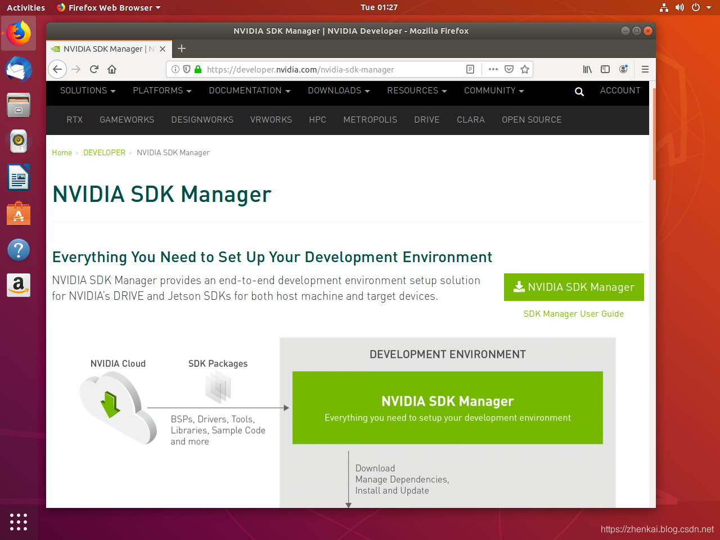Show Applications grid button
720x540 pixels.
click(19, 521)
